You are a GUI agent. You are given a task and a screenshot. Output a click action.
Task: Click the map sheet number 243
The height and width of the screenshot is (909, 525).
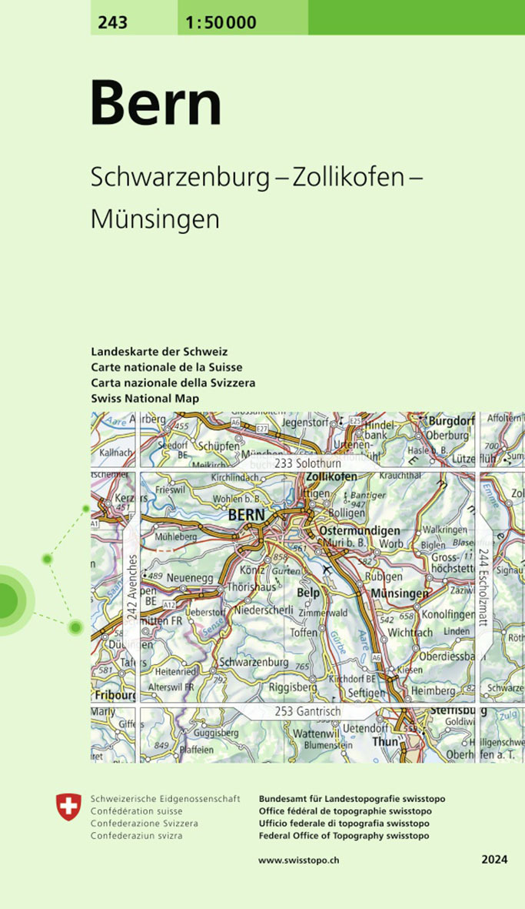pyautogui.click(x=112, y=22)
